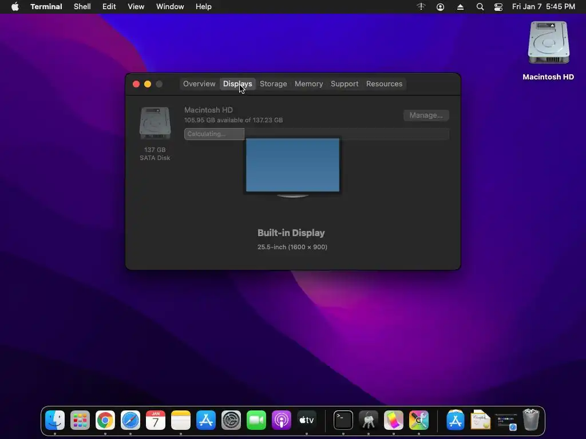Open ColorSync Utility from the Dock
The image size is (586, 439).
point(418,420)
